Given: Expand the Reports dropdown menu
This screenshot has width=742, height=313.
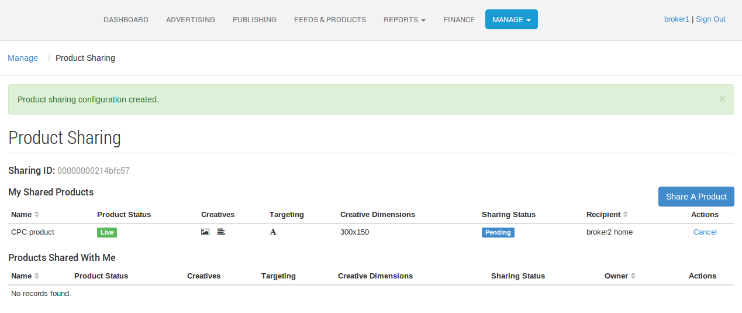Looking at the screenshot, I should (x=405, y=19).
